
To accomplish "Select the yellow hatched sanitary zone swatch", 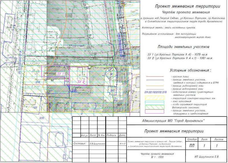I will [154, 98].
